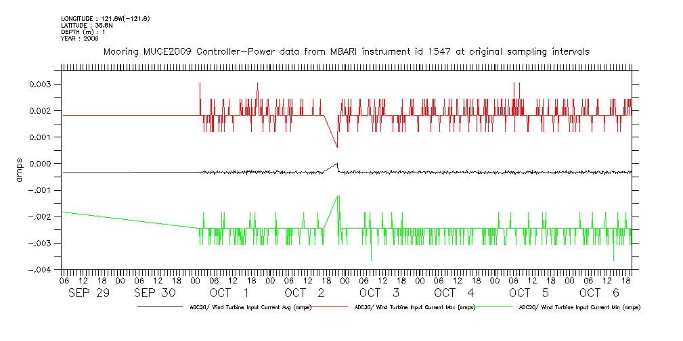Click the OCT 1 date label
Image resolution: width=683 pixels, height=341 pixels.
coord(229,293)
